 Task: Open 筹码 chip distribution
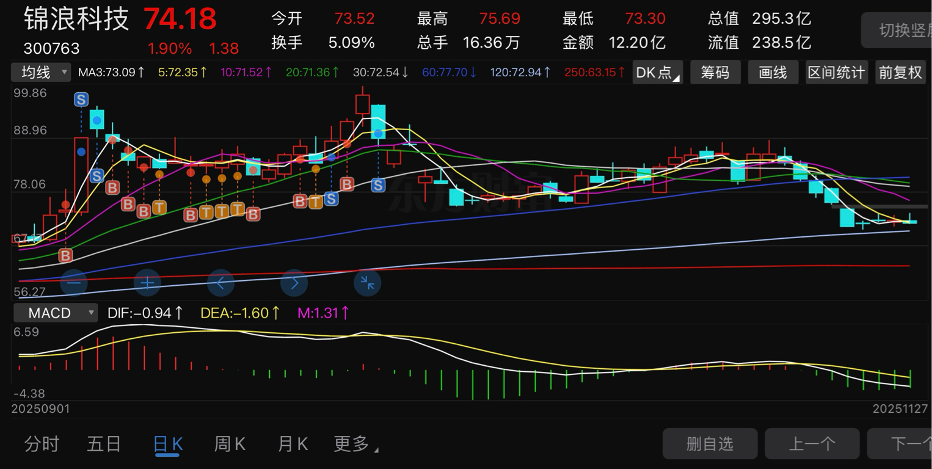[x=715, y=72]
